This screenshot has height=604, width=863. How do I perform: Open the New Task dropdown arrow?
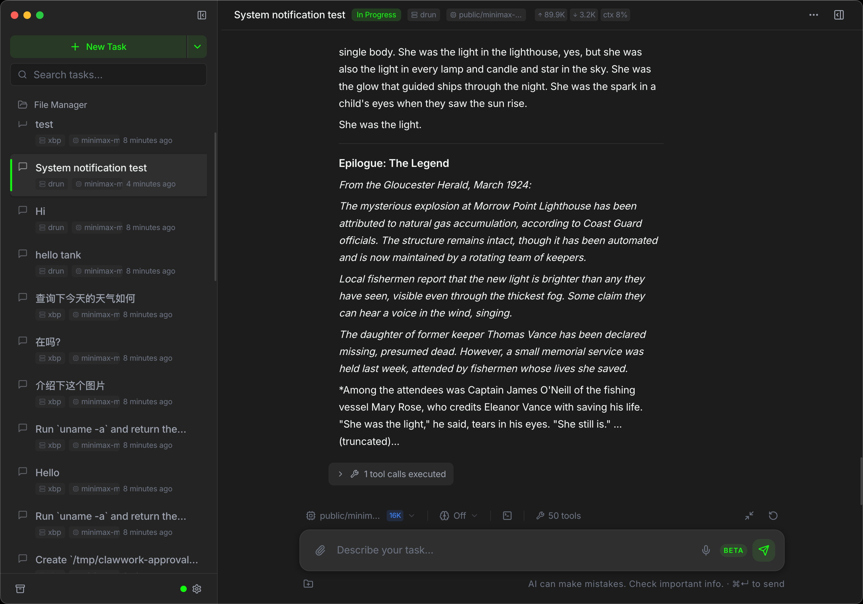pyautogui.click(x=197, y=47)
